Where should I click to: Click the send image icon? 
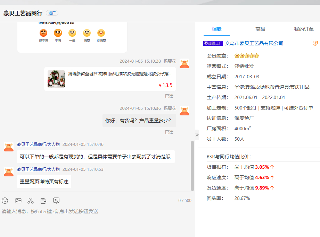(x=18, y=201)
